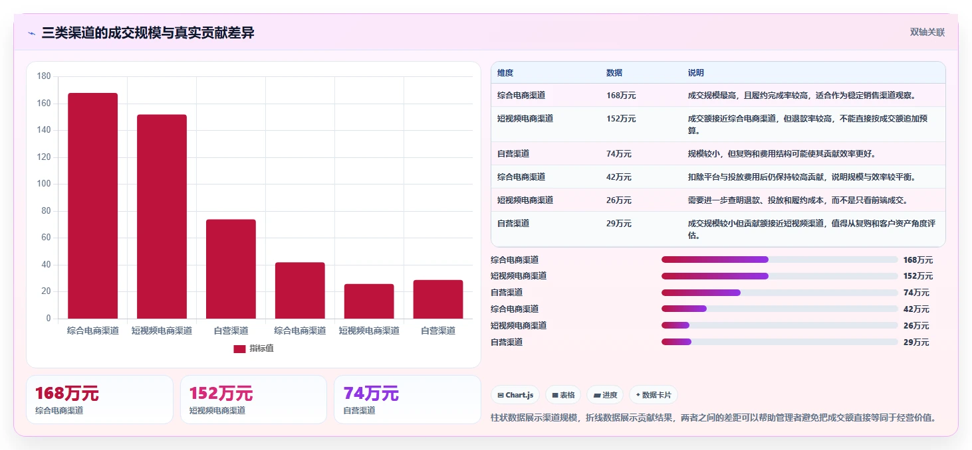Click the chart bar valued 42

tap(300, 290)
